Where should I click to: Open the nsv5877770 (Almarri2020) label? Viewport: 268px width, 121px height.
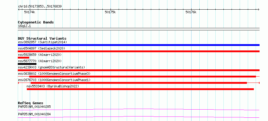(x=40, y=61)
